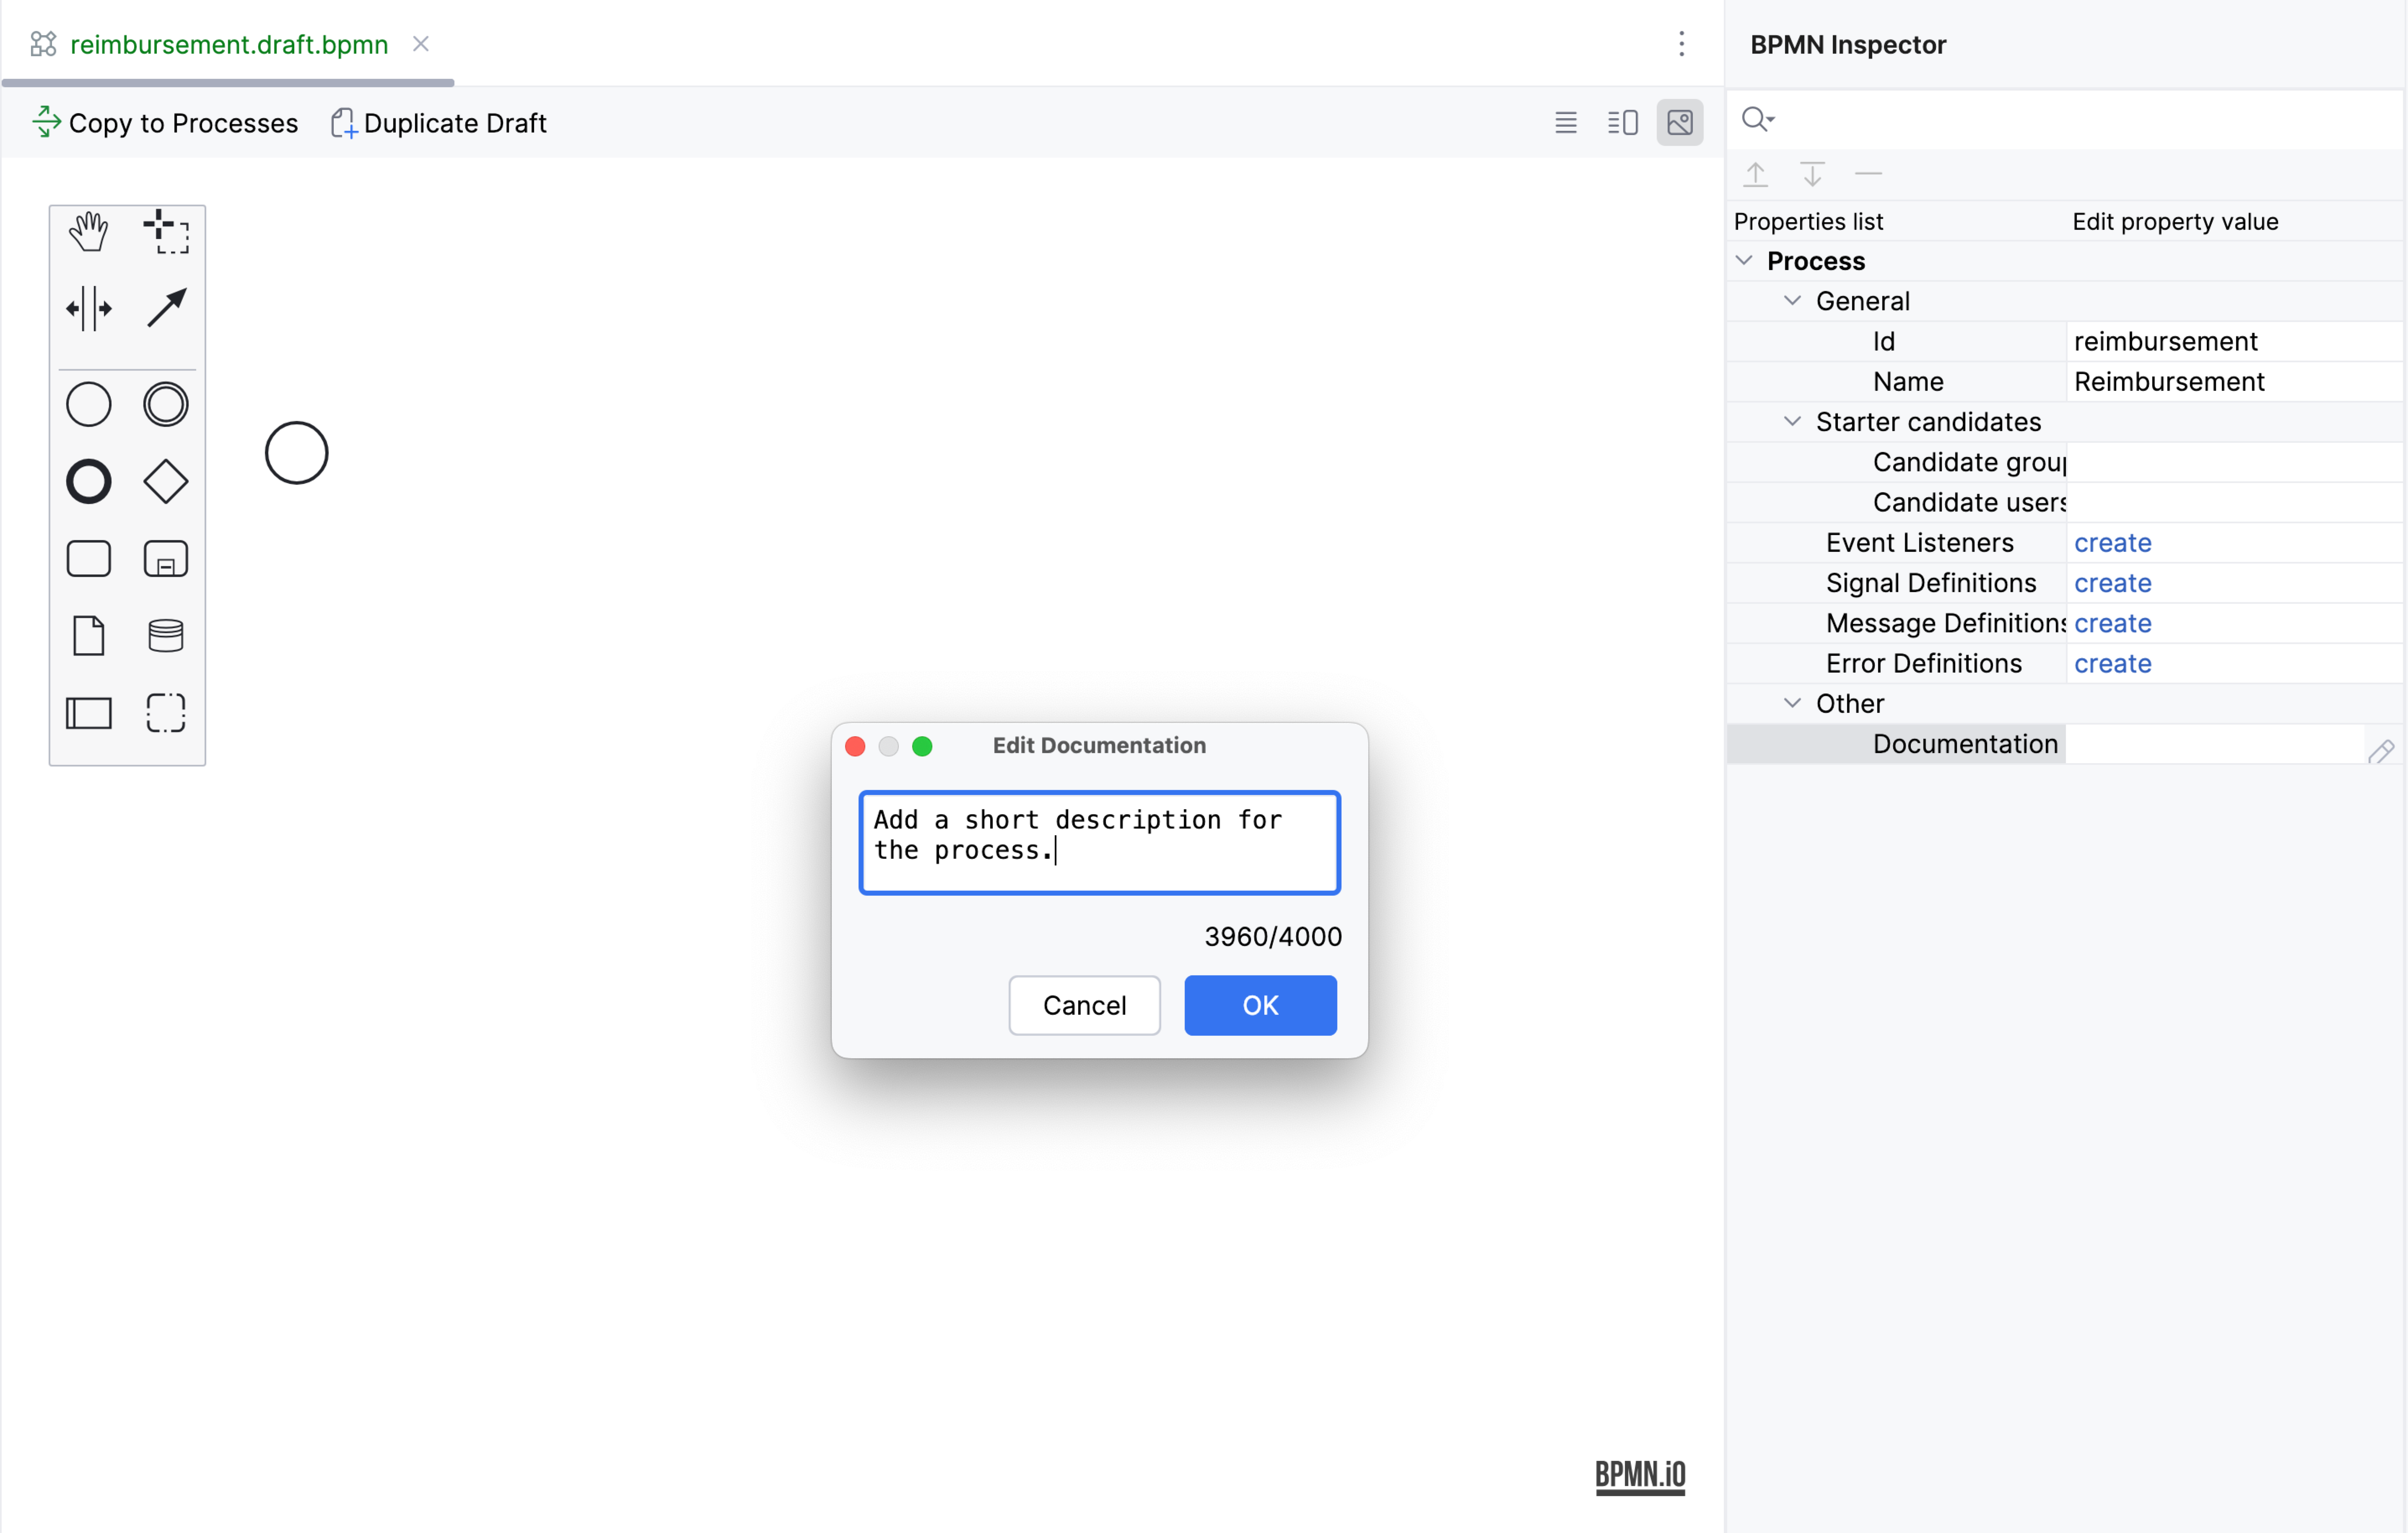The height and width of the screenshot is (1533, 2408).
Task: Select the reimbursement.draft.bpmn tab
Action: click(x=228, y=44)
